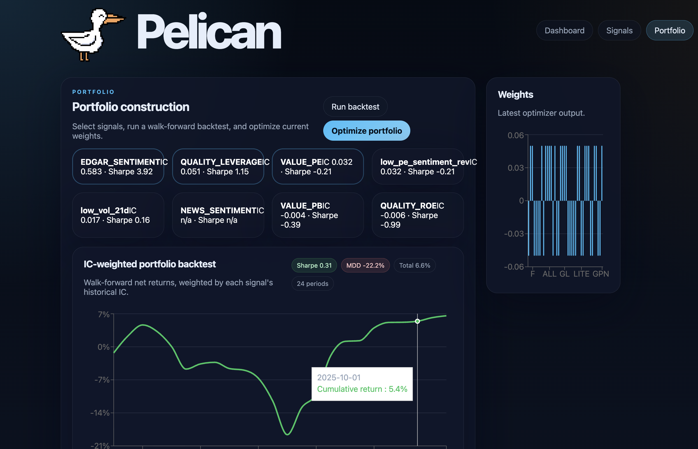This screenshot has height=449, width=698.
Task: Enable the low_pe_sentiment_rev signal
Action: [417, 166]
